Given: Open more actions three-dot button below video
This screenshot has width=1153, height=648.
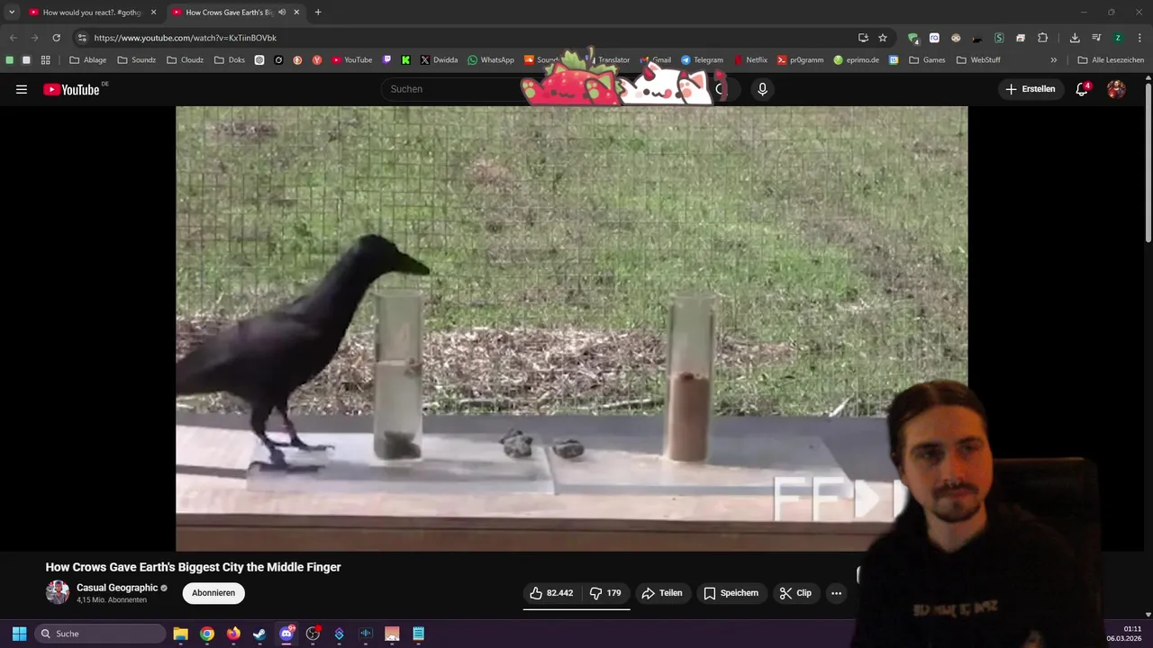Looking at the screenshot, I should pyautogui.click(x=836, y=593).
